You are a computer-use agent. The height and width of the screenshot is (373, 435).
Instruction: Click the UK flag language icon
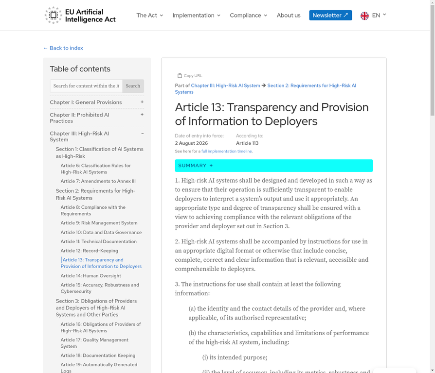pyautogui.click(x=364, y=16)
